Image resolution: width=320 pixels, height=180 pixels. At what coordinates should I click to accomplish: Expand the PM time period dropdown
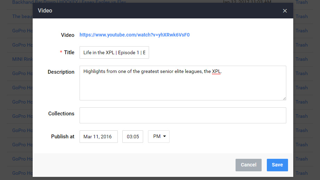click(159, 137)
